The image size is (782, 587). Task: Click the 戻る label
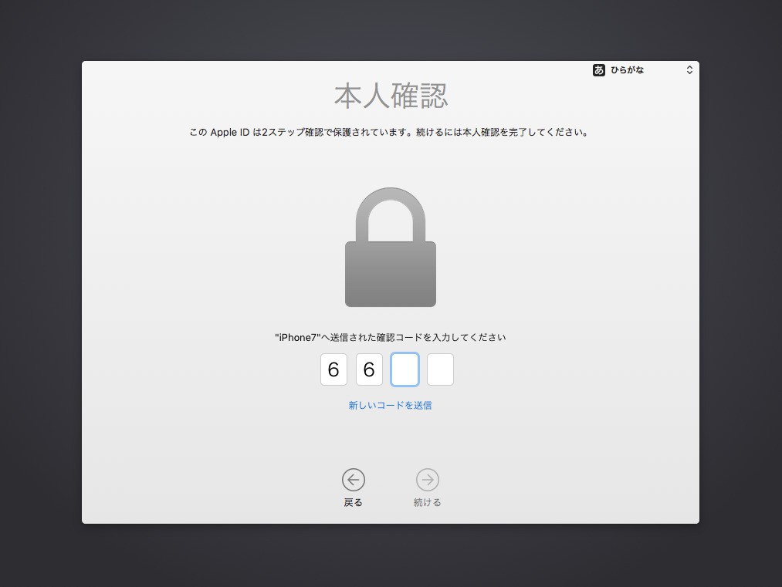pos(353,502)
